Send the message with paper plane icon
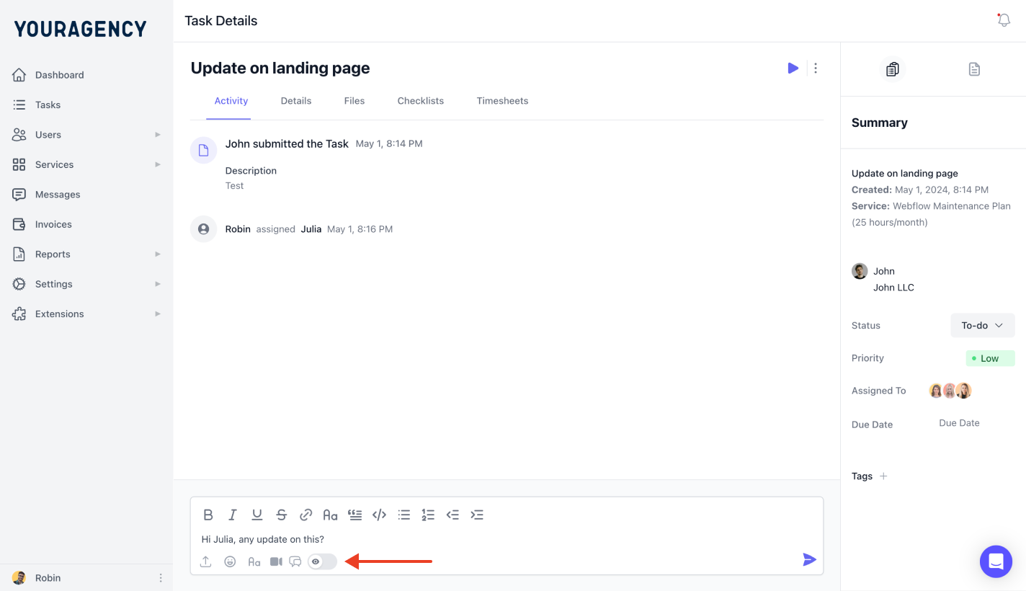Viewport: 1026px width, 591px height. [x=810, y=560]
